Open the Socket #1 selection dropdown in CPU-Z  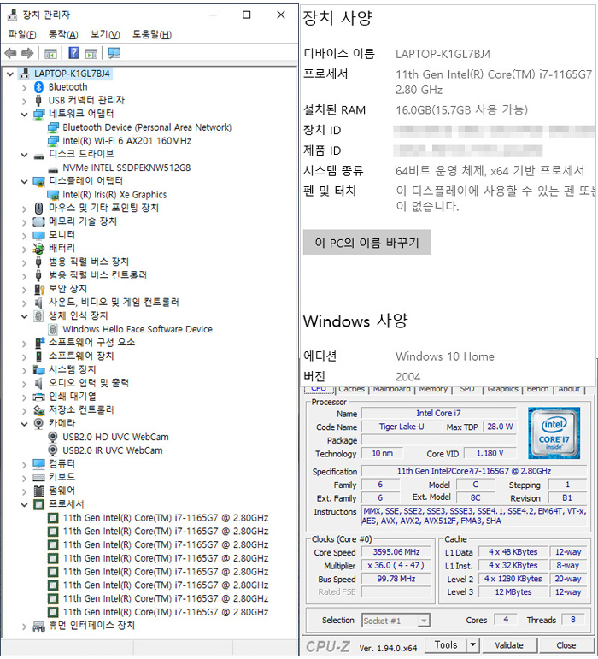pos(424,621)
